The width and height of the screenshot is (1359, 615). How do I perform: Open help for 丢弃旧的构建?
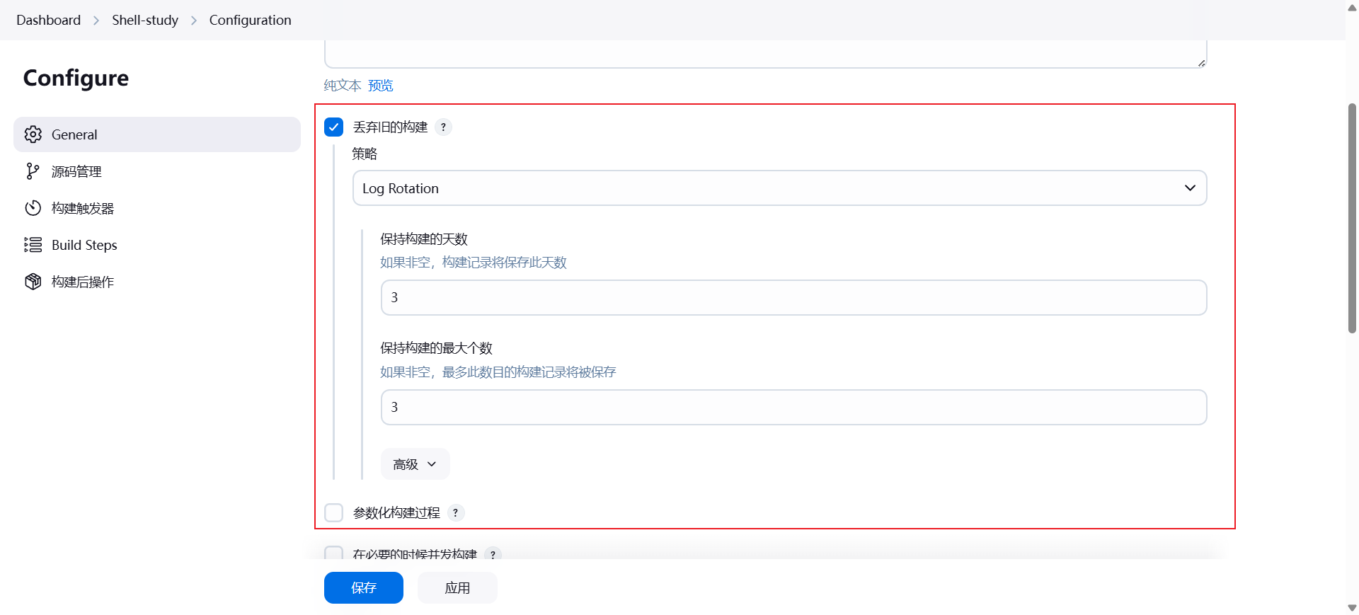pyautogui.click(x=443, y=127)
